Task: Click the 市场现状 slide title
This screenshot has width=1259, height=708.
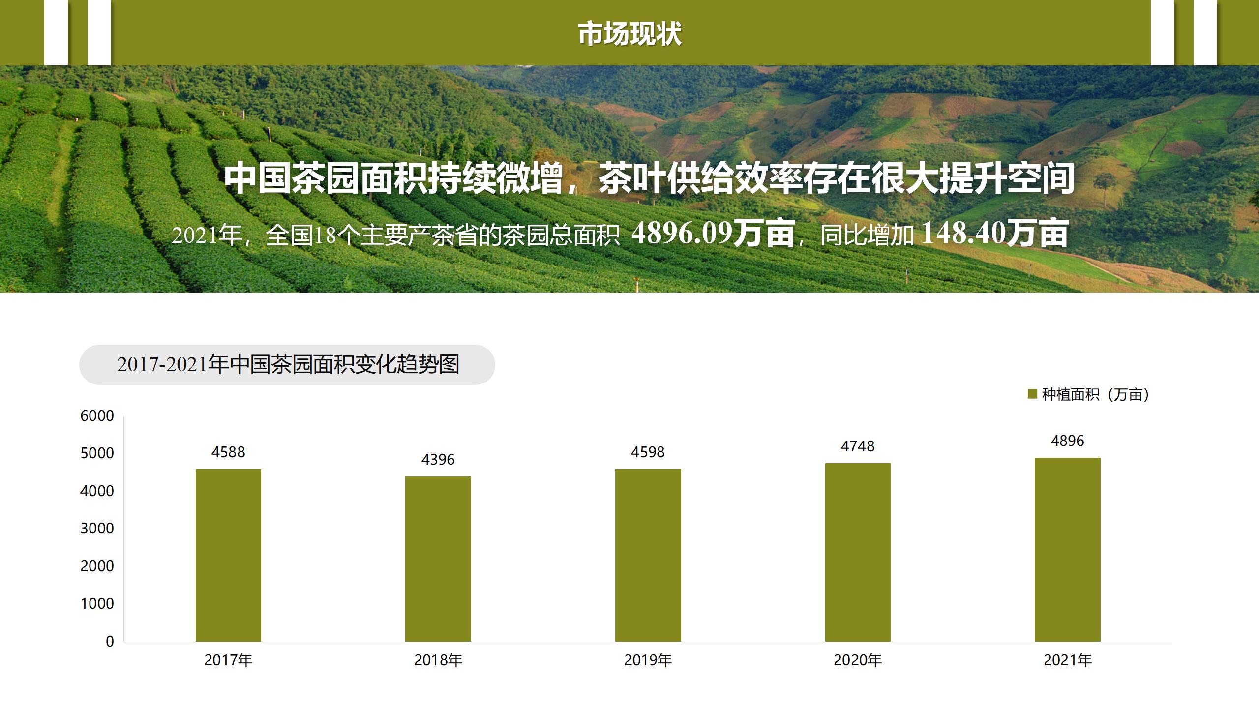Action: 629,33
